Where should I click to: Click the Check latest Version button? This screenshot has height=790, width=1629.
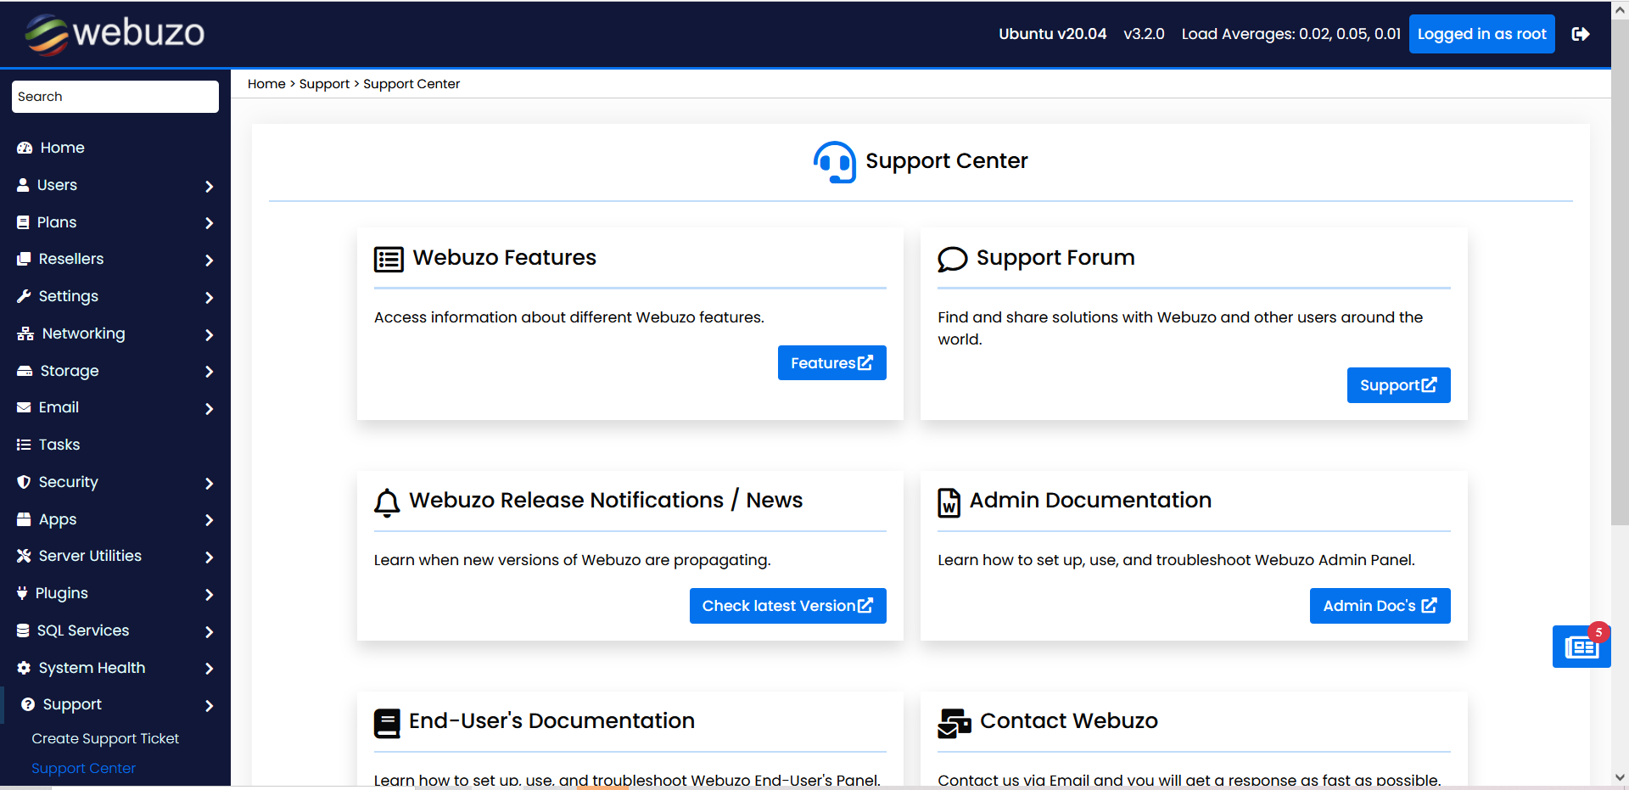787,606
